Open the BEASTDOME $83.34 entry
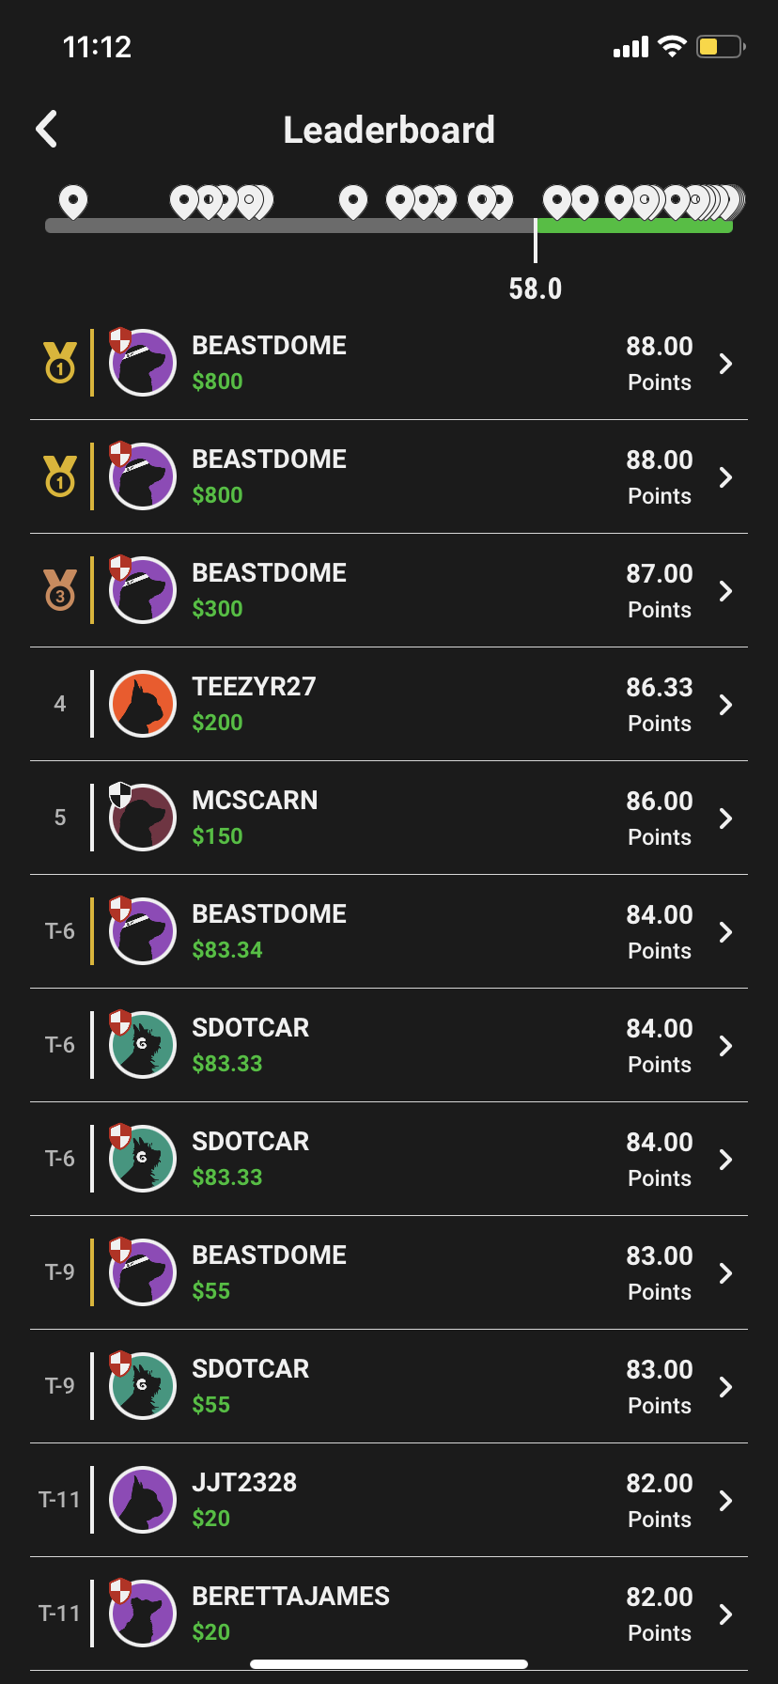 pyautogui.click(x=389, y=931)
